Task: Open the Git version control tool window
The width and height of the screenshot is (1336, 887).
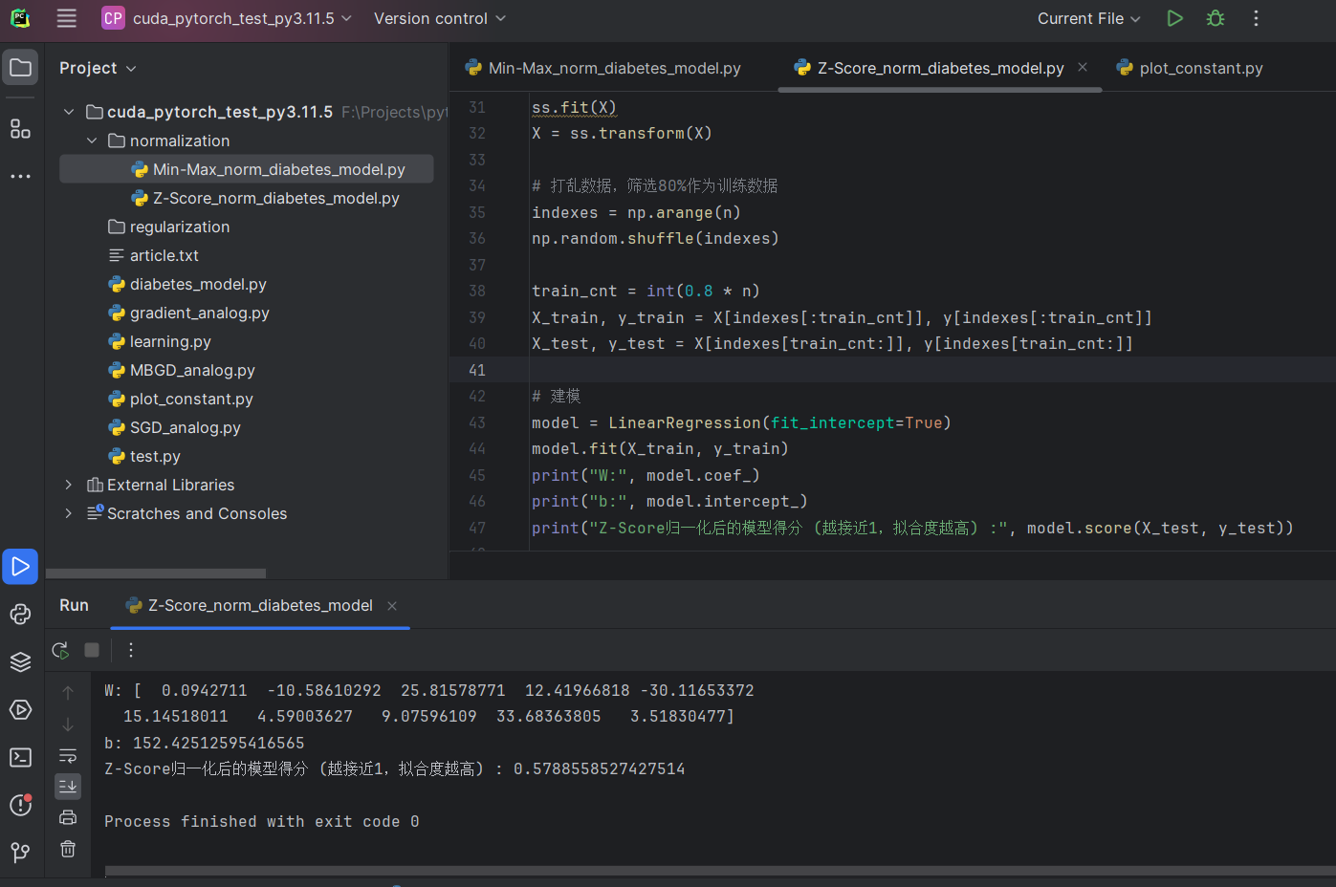Action: point(20,853)
